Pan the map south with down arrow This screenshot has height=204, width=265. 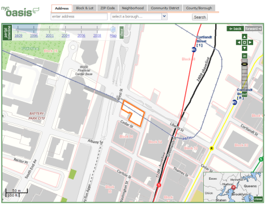245,48
